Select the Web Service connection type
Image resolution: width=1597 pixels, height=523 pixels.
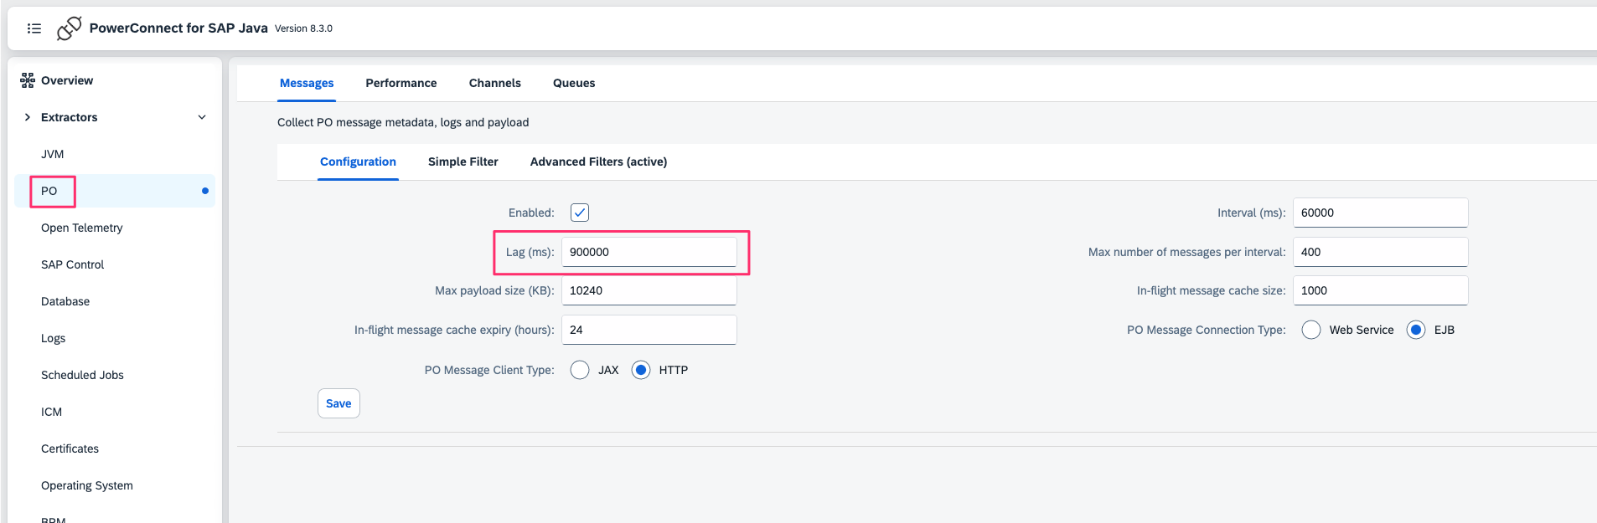click(1311, 330)
